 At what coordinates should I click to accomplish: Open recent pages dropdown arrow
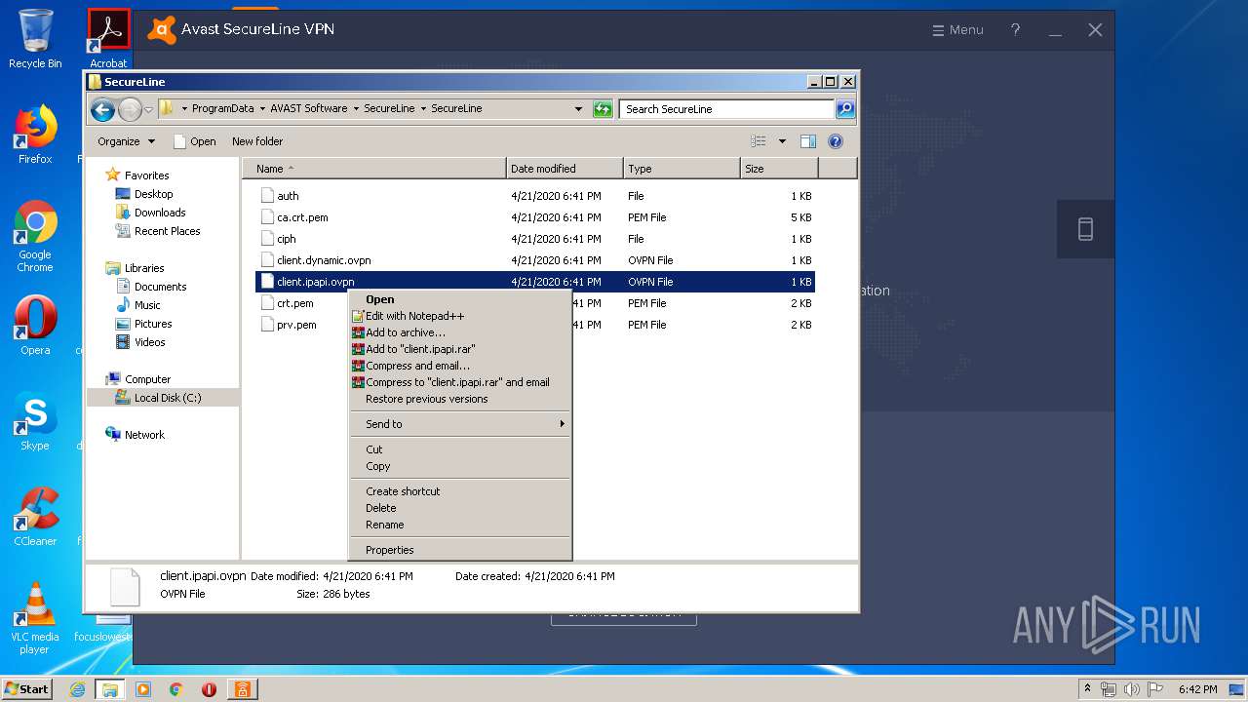[148, 109]
